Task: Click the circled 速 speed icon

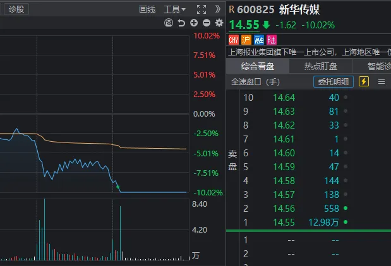Action: pyautogui.click(x=169, y=23)
